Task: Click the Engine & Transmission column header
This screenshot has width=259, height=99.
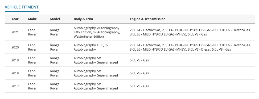Action: (x=147, y=19)
